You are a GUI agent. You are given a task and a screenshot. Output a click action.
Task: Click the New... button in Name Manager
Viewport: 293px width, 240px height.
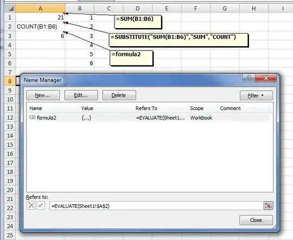click(x=43, y=95)
